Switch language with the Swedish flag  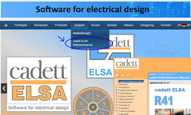189,25
